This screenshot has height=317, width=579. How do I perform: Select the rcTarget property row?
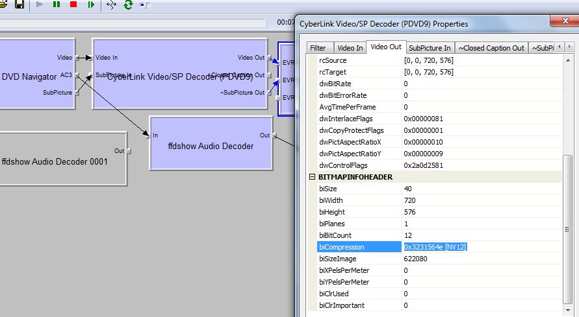point(439,72)
